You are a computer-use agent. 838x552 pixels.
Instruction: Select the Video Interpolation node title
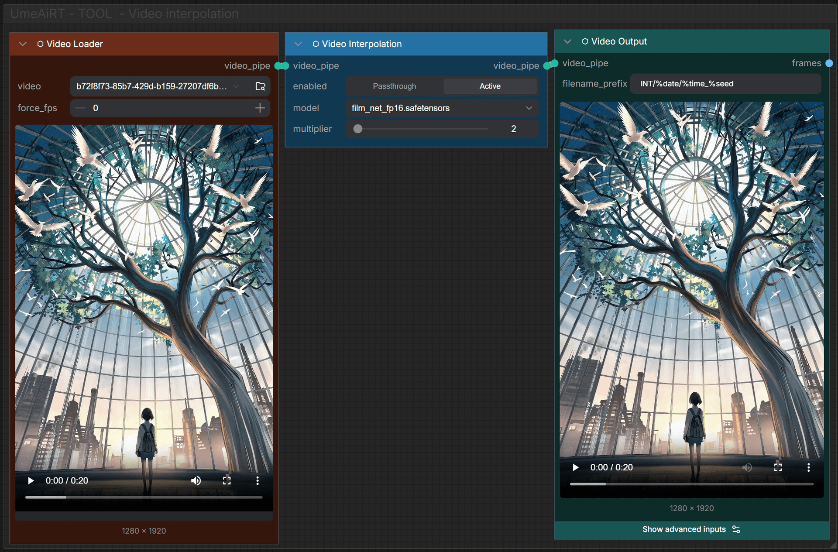pyautogui.click(x=362, y=44)
